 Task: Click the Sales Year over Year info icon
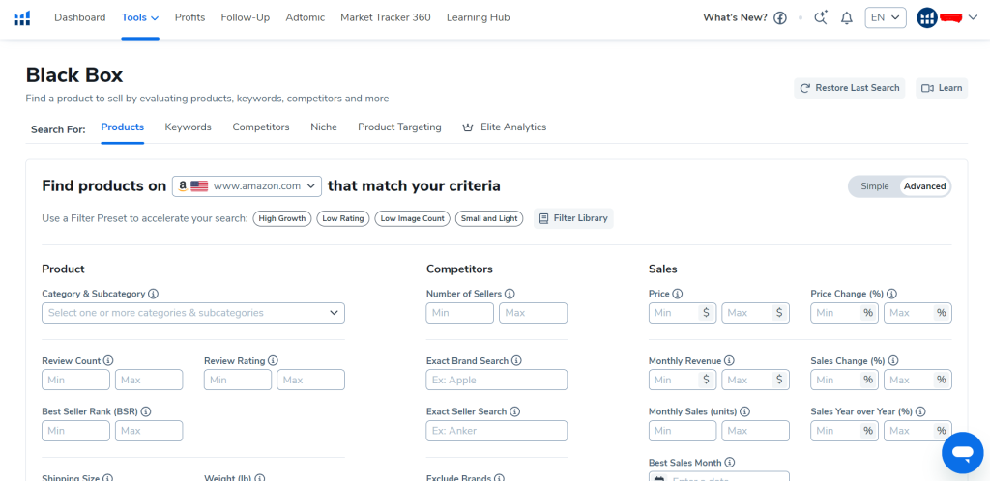(x=920, y=411)
